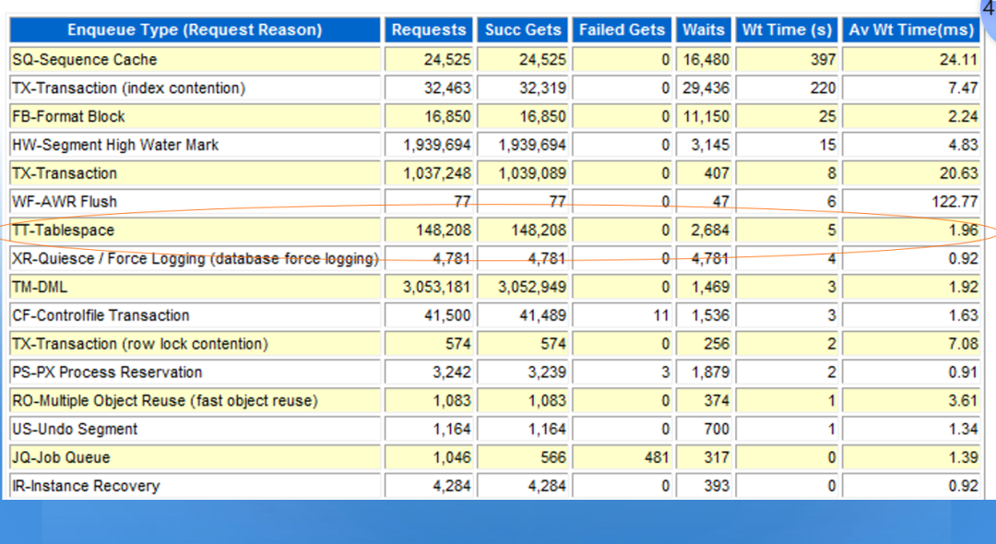The height and width of the screenshot is (544, 996).
Task: Select the TM-DML row label
Action: tap(40, 287)
